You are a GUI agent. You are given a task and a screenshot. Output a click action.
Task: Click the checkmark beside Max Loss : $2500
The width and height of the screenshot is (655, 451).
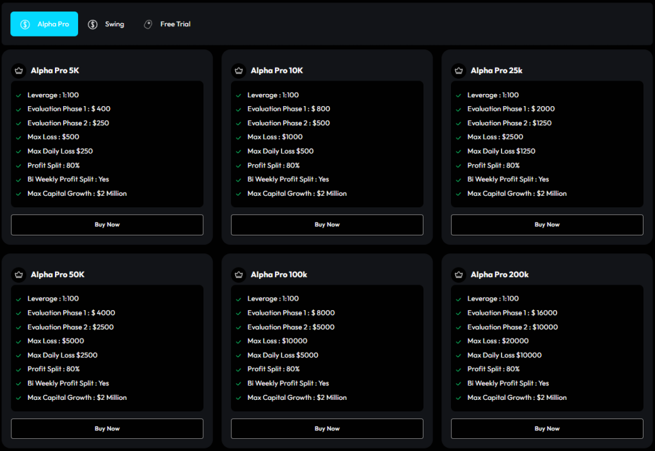pyautogui.click(x=458, y=138)
